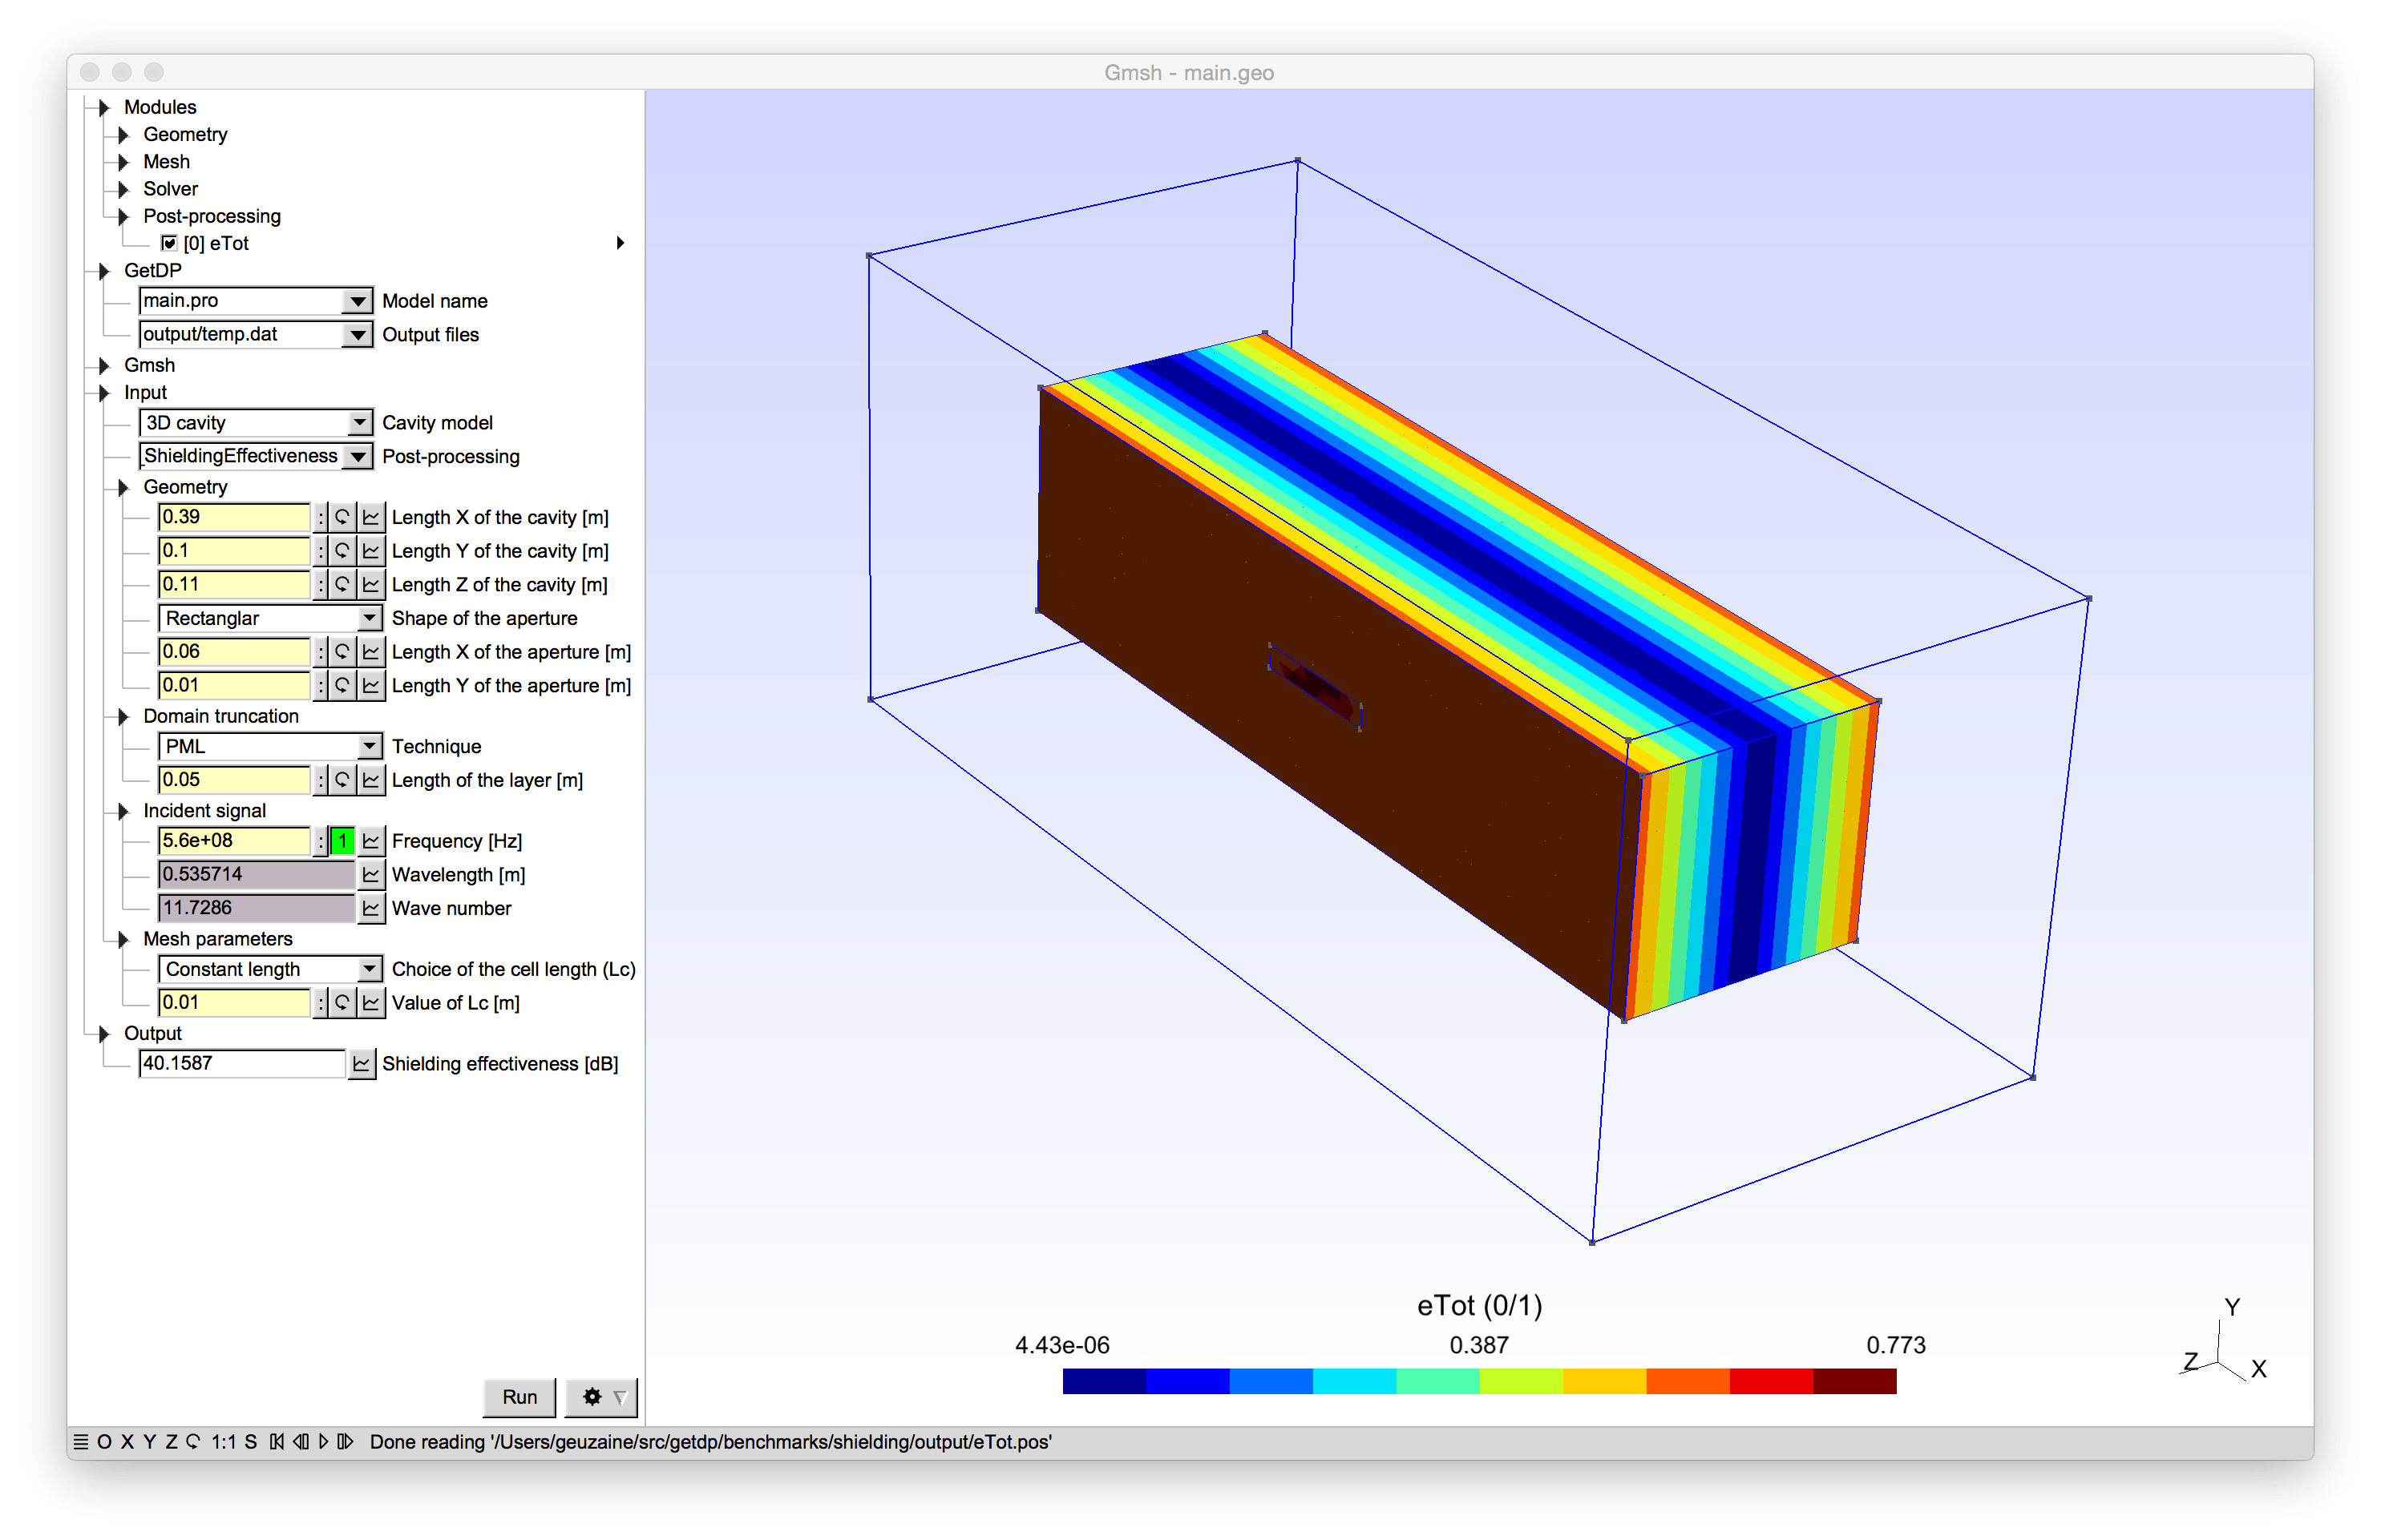
Task: Toggle mouse selection S in status bar
Action: point(250,1442)
